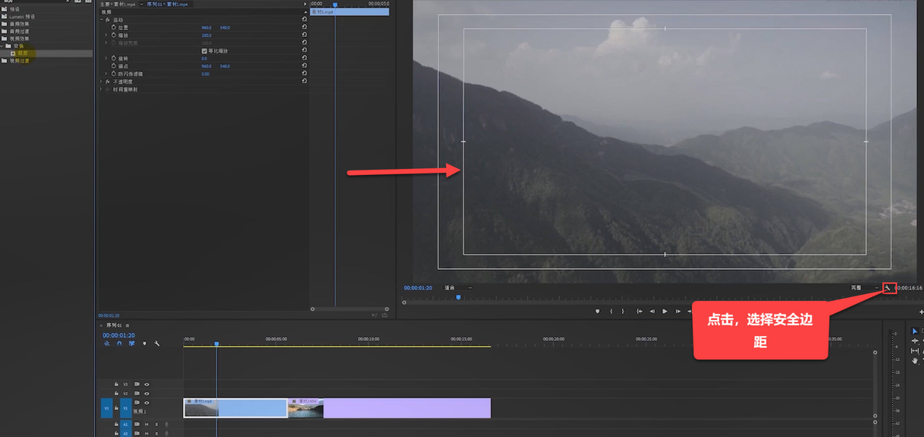This screenshot has width=924, height=437.
Task: Open the 预设 presets folder
Action: point(14,9)
